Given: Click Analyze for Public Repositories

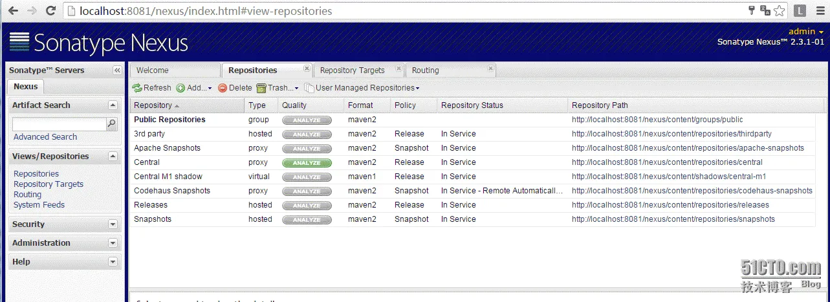Looking at the screenshot, I should click(x=307, y=120).
